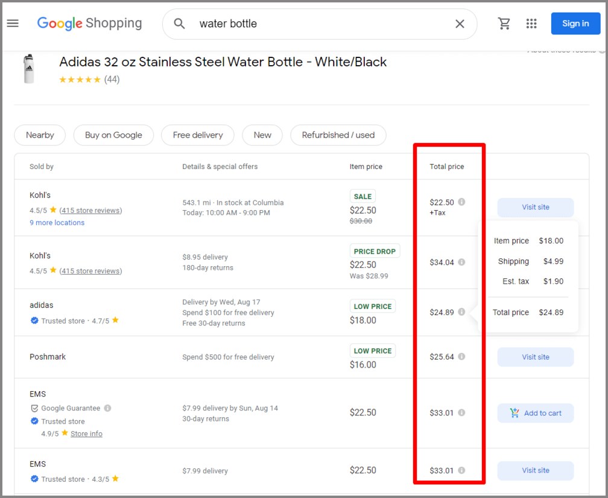
Task: Click the PRICE DROP badge
Action: (x=375, y=251)
